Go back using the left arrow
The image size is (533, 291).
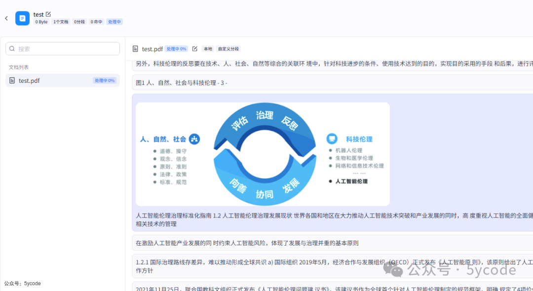(6, 18)
